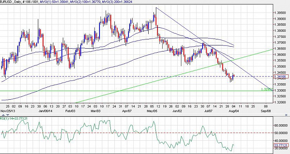Click the 1.34500 price axis label
Image resolution: width=290 pixels, height=154 pixels.
tap(280, 72)
